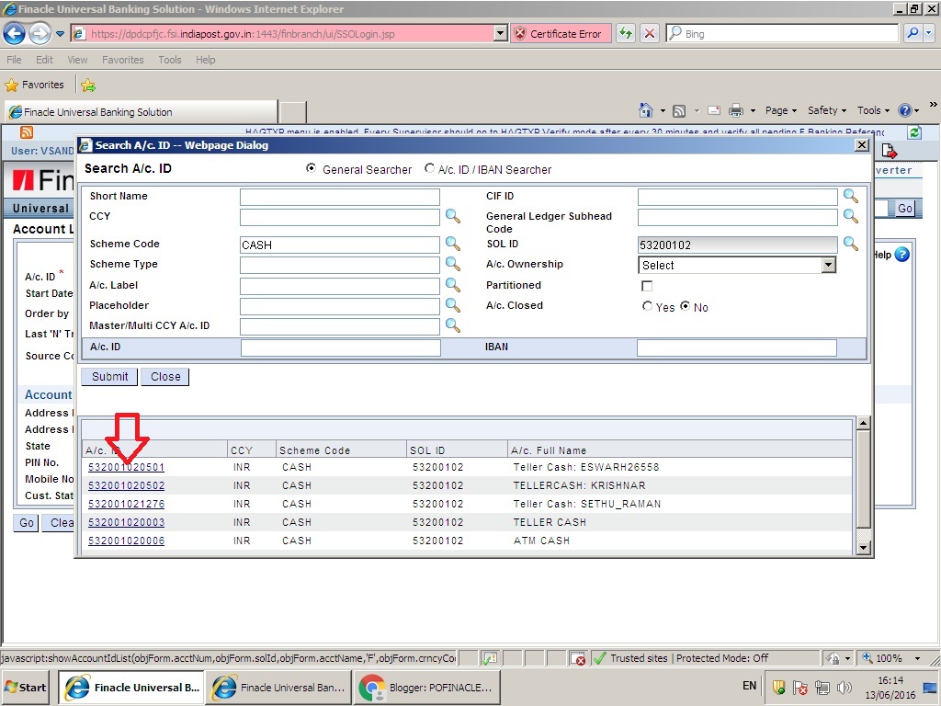The width and height of the screenshot is (941, 706).
Task: Open the SOL ID search lookup
Action: pos(850,244)
